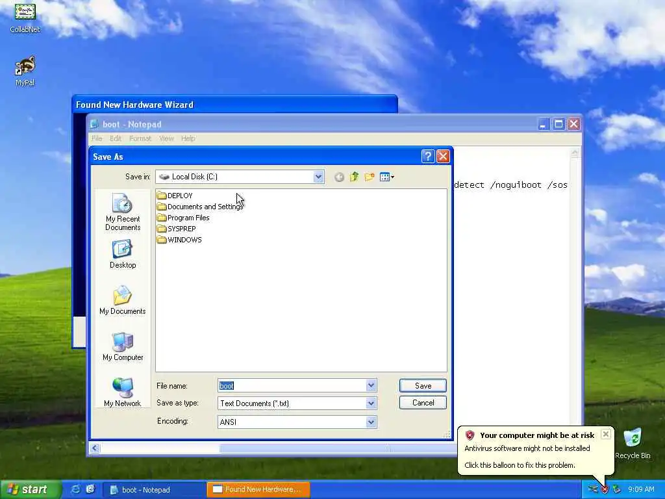Create a new folder in Save As dialog
Image resolution: width=665 pixels, height=499 pixels.
point(370,177)
